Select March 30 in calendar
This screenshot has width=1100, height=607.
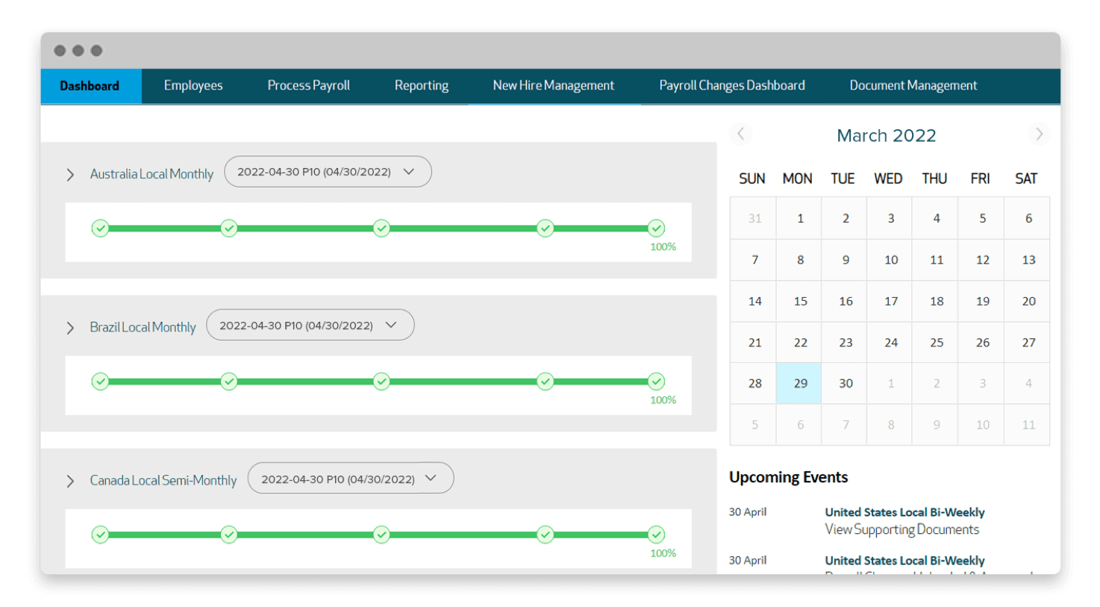click(x=846, y=383)
